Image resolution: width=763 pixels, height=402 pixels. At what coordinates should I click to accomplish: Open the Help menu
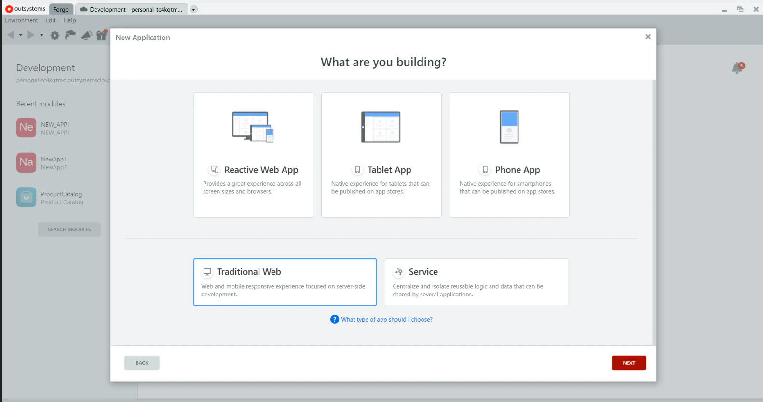(x=69, y=20)
